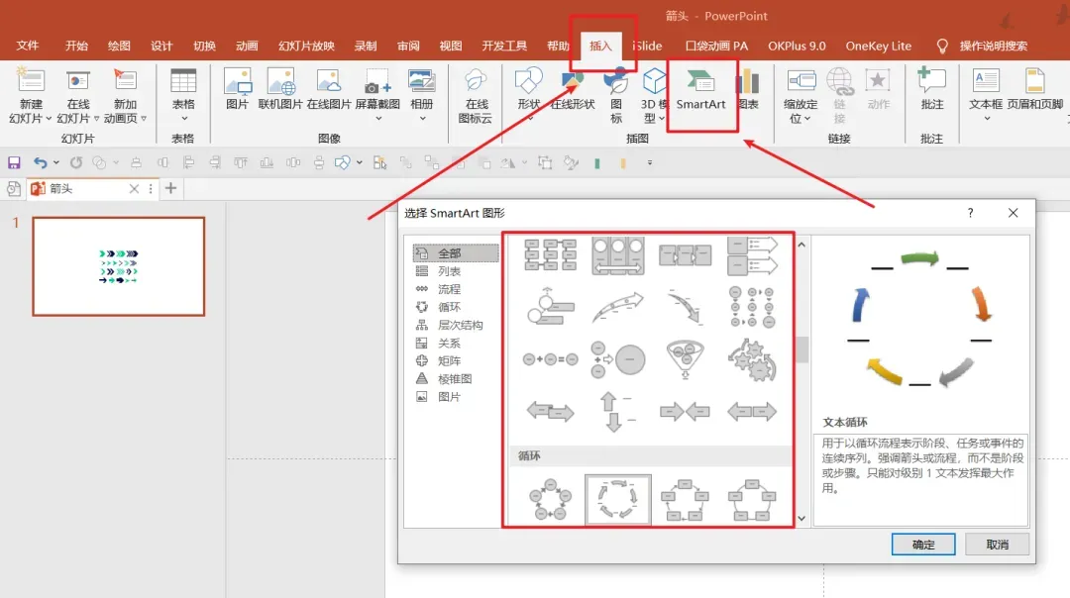Click the Pictures (图片) icon
The image size is (1070, 598).
point(238,82)
